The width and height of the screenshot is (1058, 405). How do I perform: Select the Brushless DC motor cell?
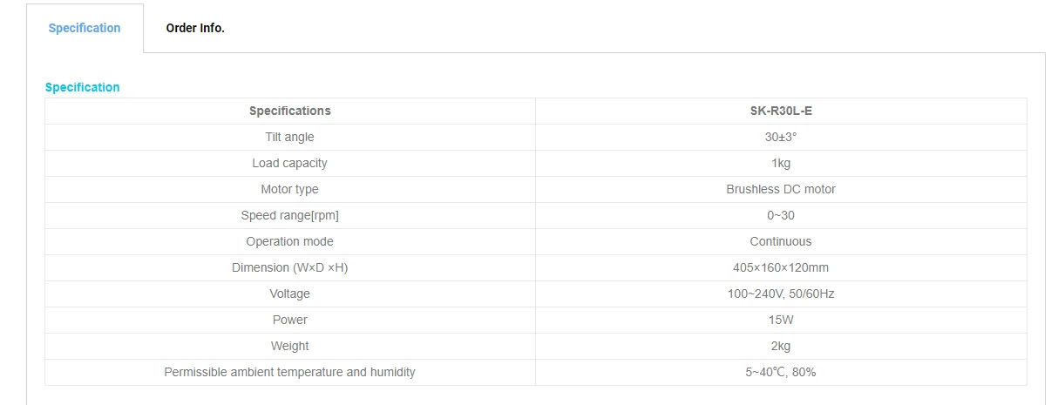click(x=780, y=189)
